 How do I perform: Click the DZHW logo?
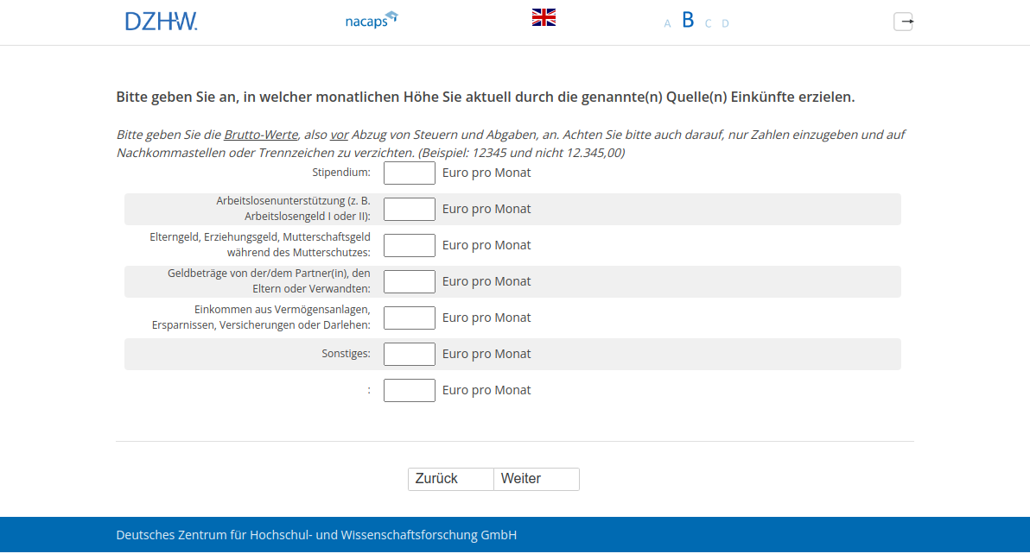[161, 22]
